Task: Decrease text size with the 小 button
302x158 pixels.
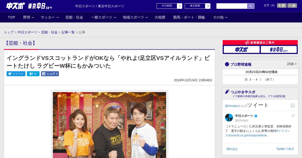Action: pyautogui.click(x=292, y=6)
